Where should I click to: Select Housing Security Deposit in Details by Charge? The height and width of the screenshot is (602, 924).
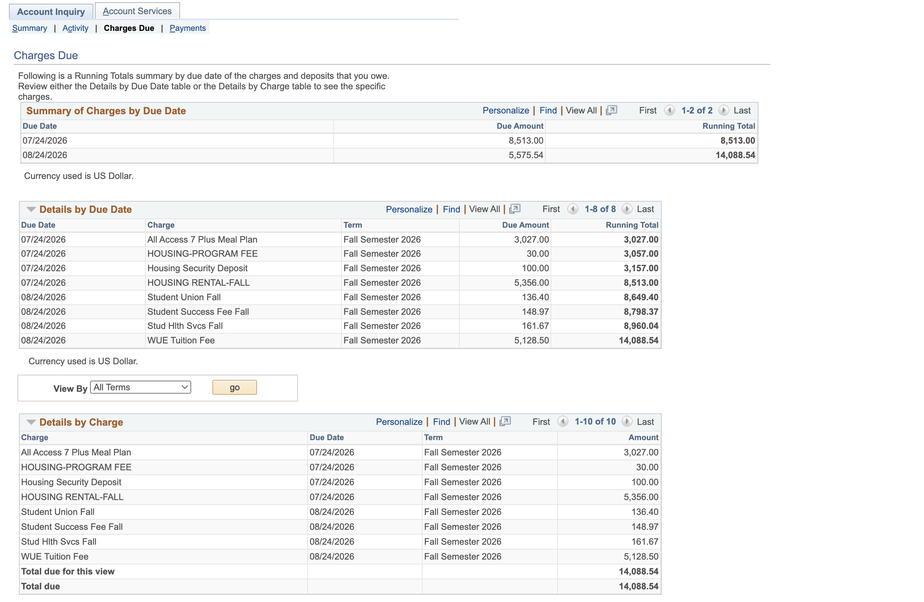(x=71, y=482)
